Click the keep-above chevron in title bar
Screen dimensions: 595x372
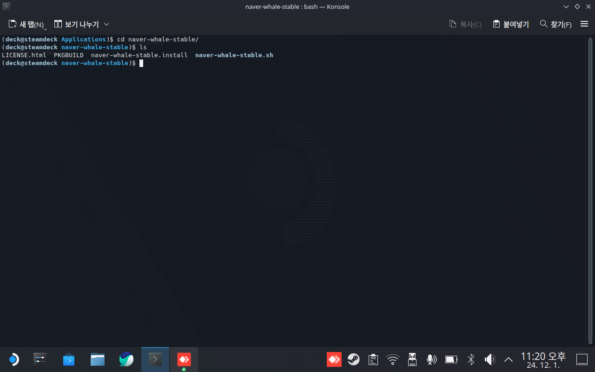pyautogui.click(x=566, y=7)
